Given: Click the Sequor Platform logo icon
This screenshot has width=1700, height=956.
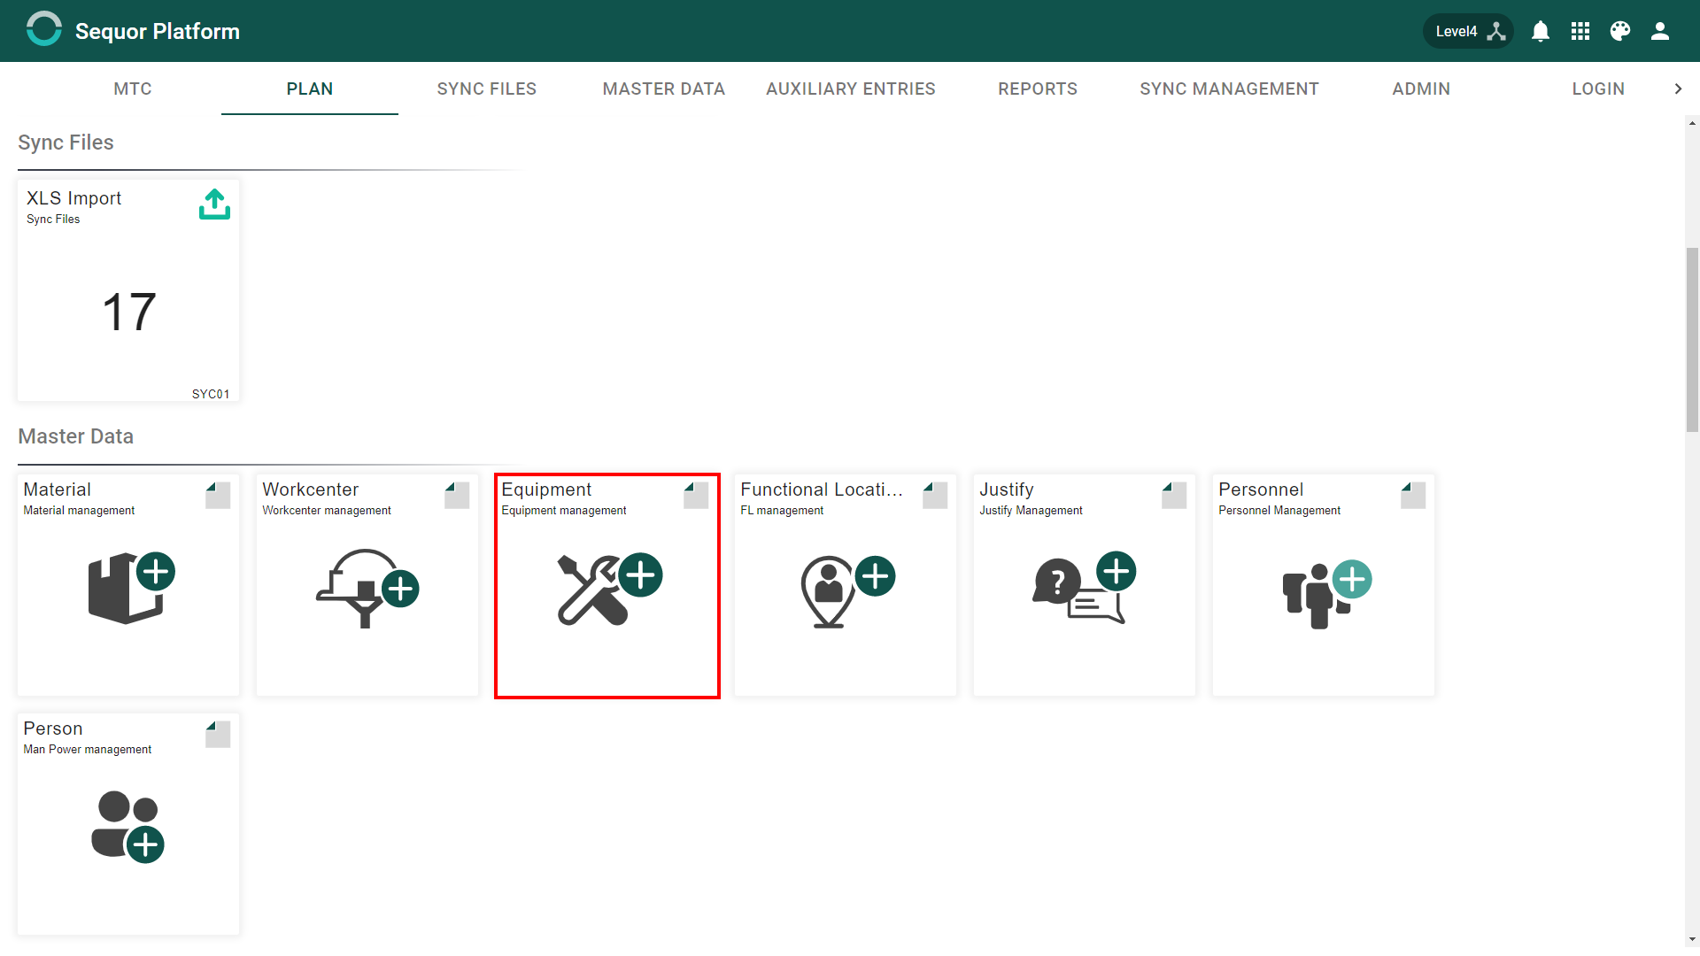Looking at the screenshot, I should pyautogui.click(x=44, y=29).
